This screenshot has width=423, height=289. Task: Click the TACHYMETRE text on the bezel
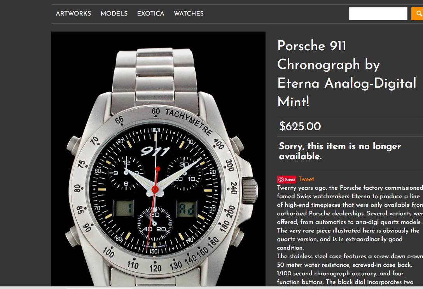[x=189, y=121]
